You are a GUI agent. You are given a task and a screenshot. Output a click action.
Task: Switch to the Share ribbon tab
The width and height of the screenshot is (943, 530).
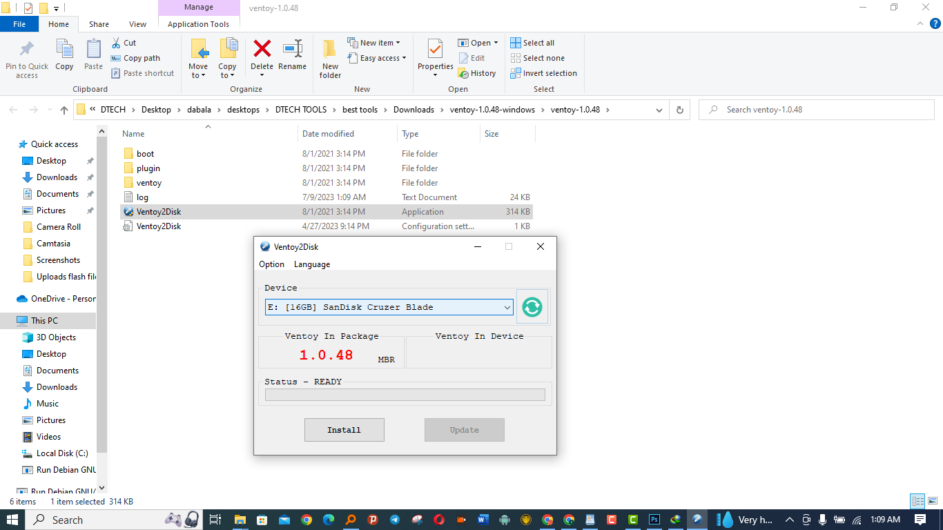click(99, 24)
